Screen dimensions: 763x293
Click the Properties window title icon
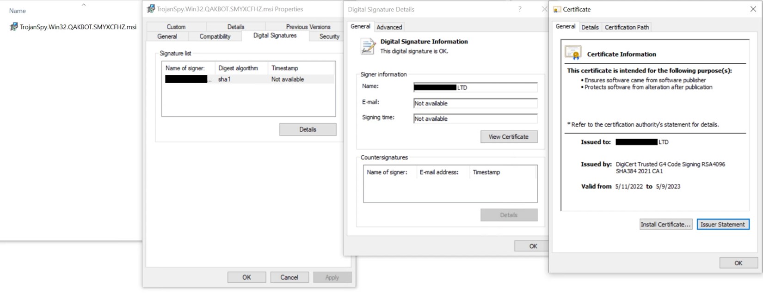tap(151, 9)
